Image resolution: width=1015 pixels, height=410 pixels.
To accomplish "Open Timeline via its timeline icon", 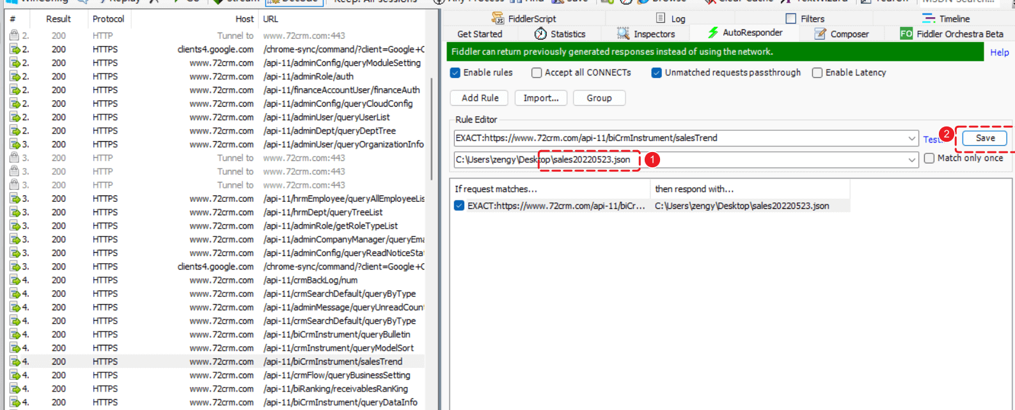I will (929, 19).
